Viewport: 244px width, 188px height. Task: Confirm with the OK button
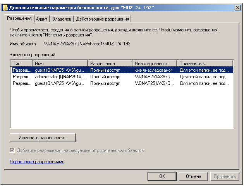(162, 176)
